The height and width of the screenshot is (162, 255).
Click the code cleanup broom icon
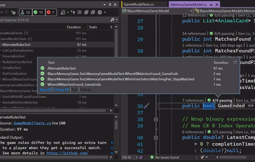coord(202,157)
